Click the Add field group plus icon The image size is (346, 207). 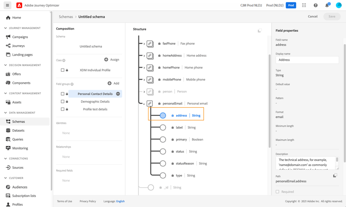109,83
